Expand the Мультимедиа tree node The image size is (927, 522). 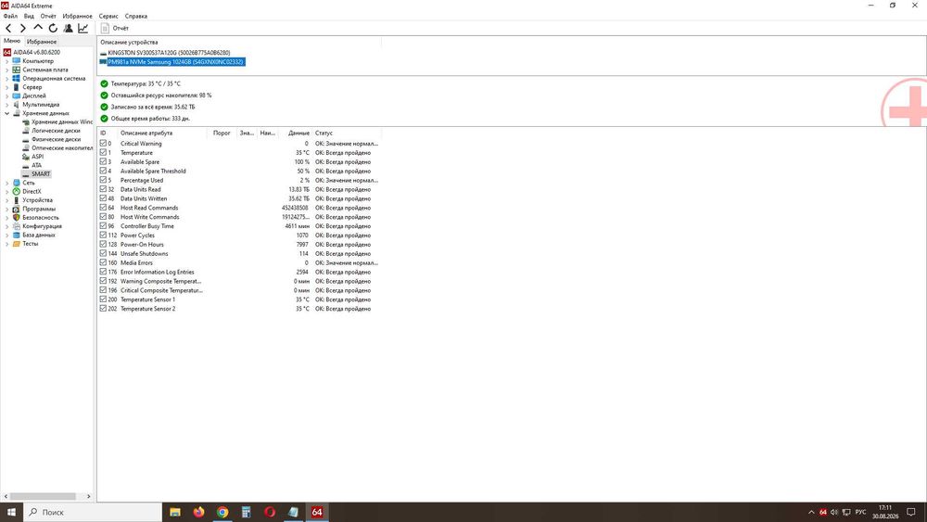point(7,105)
